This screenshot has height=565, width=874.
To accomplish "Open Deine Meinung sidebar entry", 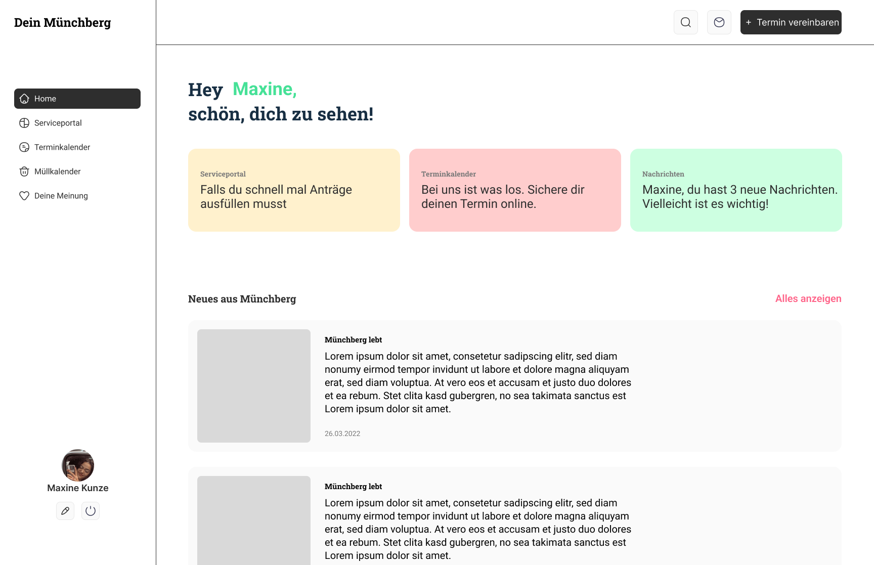I will point(61,196).
